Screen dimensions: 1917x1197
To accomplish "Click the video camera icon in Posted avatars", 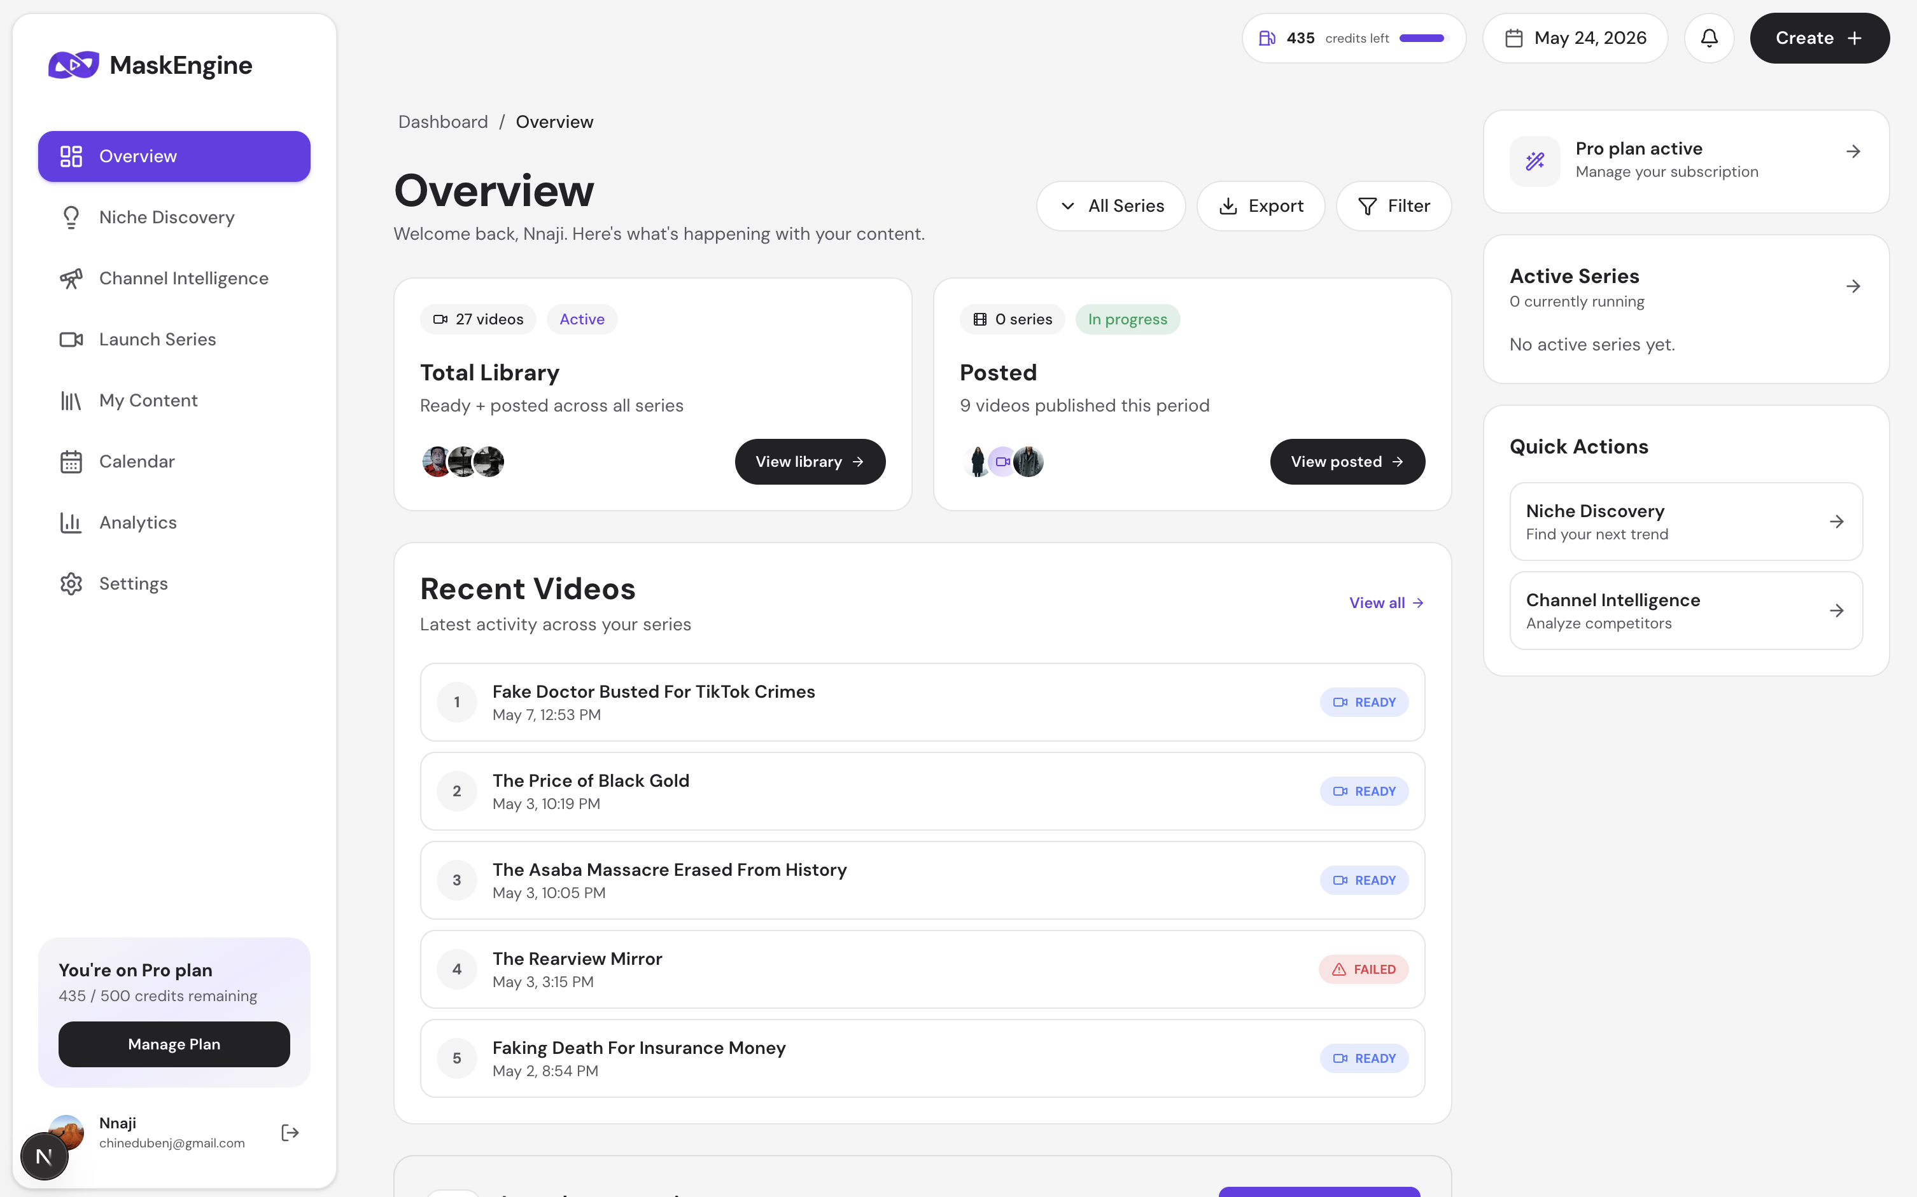I will click(1003, 462).
